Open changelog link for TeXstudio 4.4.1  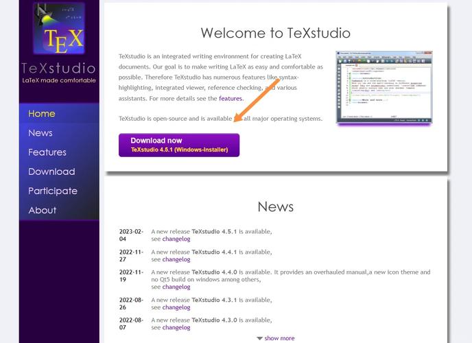pos(176,259)
